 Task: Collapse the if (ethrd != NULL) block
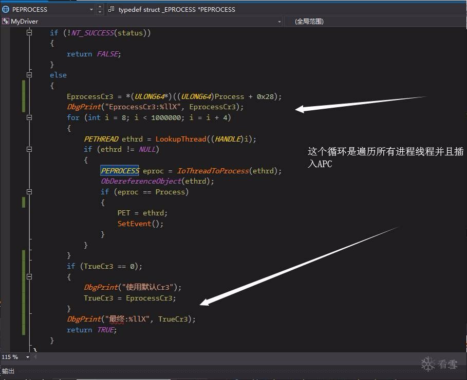click(x=29, y=149)
